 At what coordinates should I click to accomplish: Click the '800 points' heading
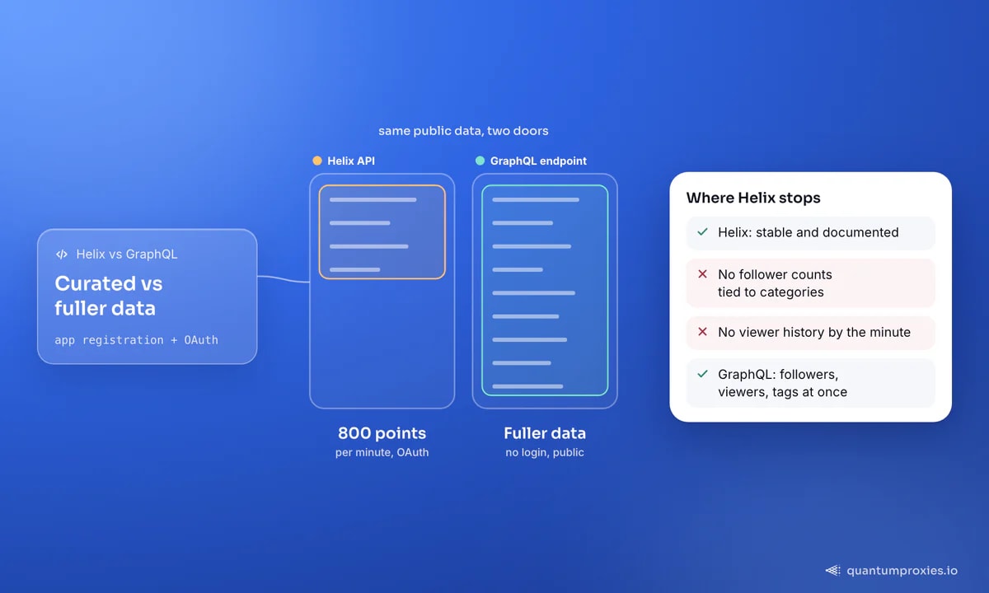382,433
